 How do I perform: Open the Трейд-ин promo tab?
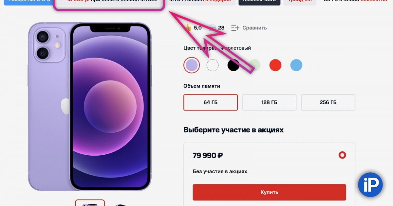(300, 1)
